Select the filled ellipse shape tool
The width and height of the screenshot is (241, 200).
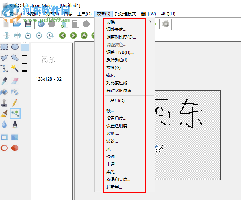(15, 148)
